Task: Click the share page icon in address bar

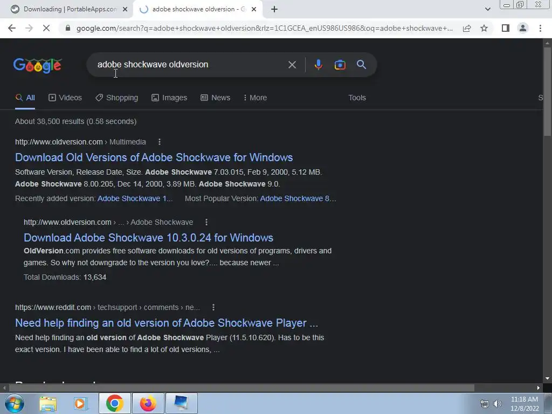Action: point(467,28)
